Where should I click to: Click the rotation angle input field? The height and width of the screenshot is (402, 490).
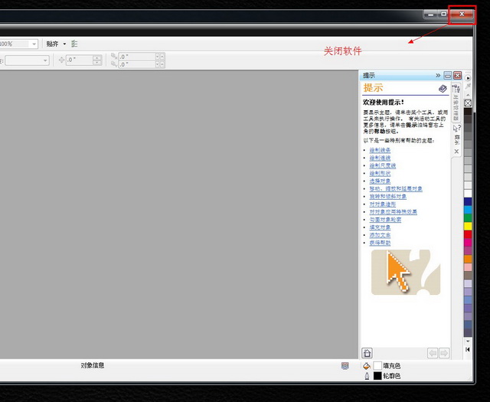click(x=79, y=60)
